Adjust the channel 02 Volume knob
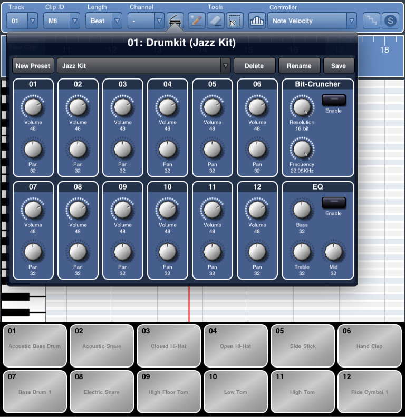 point(78,107)
